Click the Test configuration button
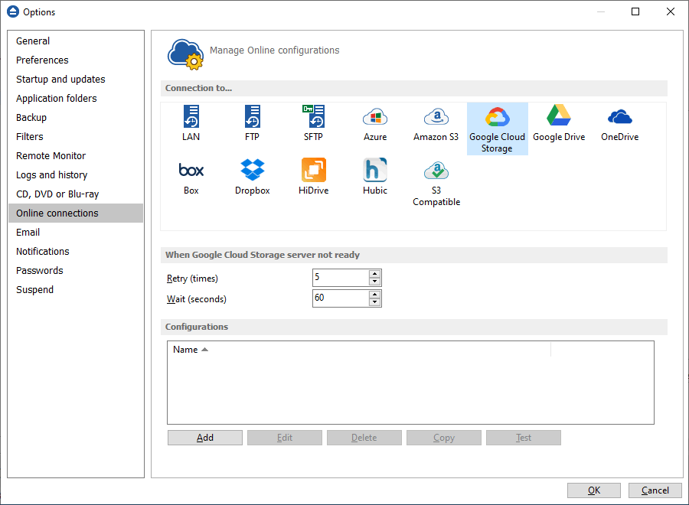The width and height of the screenshot is (689, 505). point(524,438)
